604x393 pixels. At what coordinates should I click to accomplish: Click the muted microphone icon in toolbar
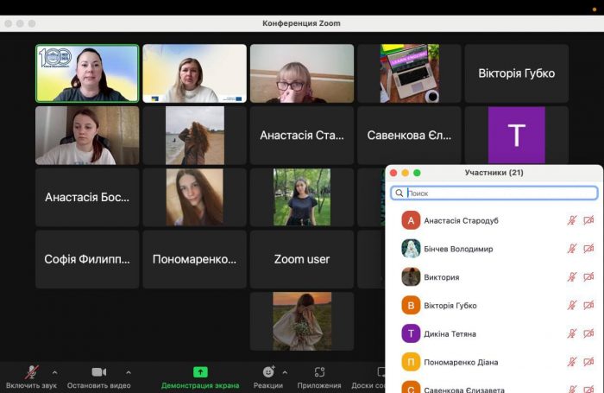click(x=32, y=371)
